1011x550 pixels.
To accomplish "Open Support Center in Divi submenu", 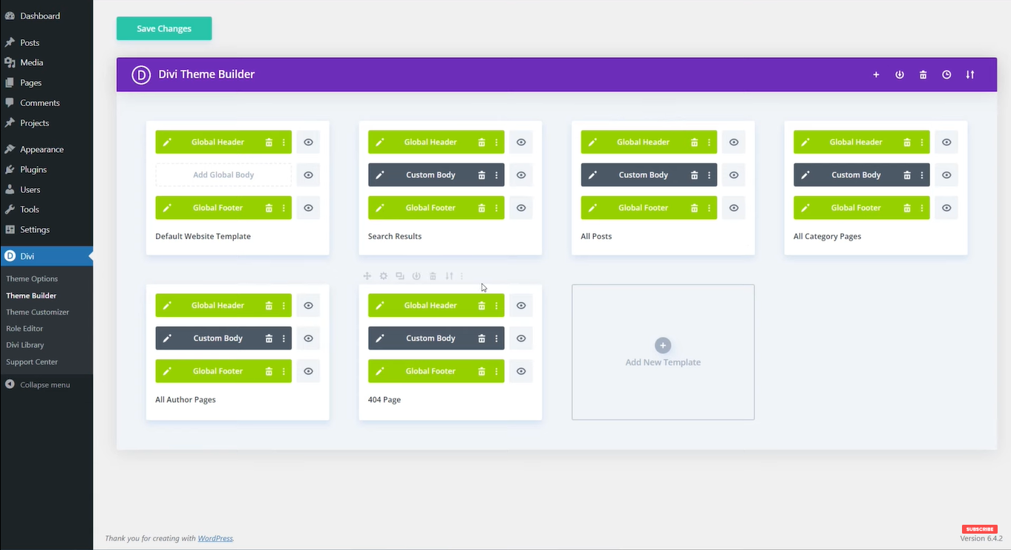I will click(32, 362).
